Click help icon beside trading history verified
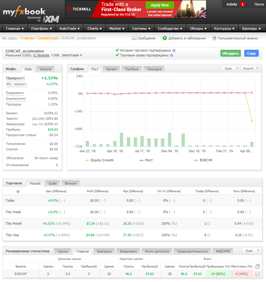The height and width of the screenshot is (282, 266). coord(174,51)
